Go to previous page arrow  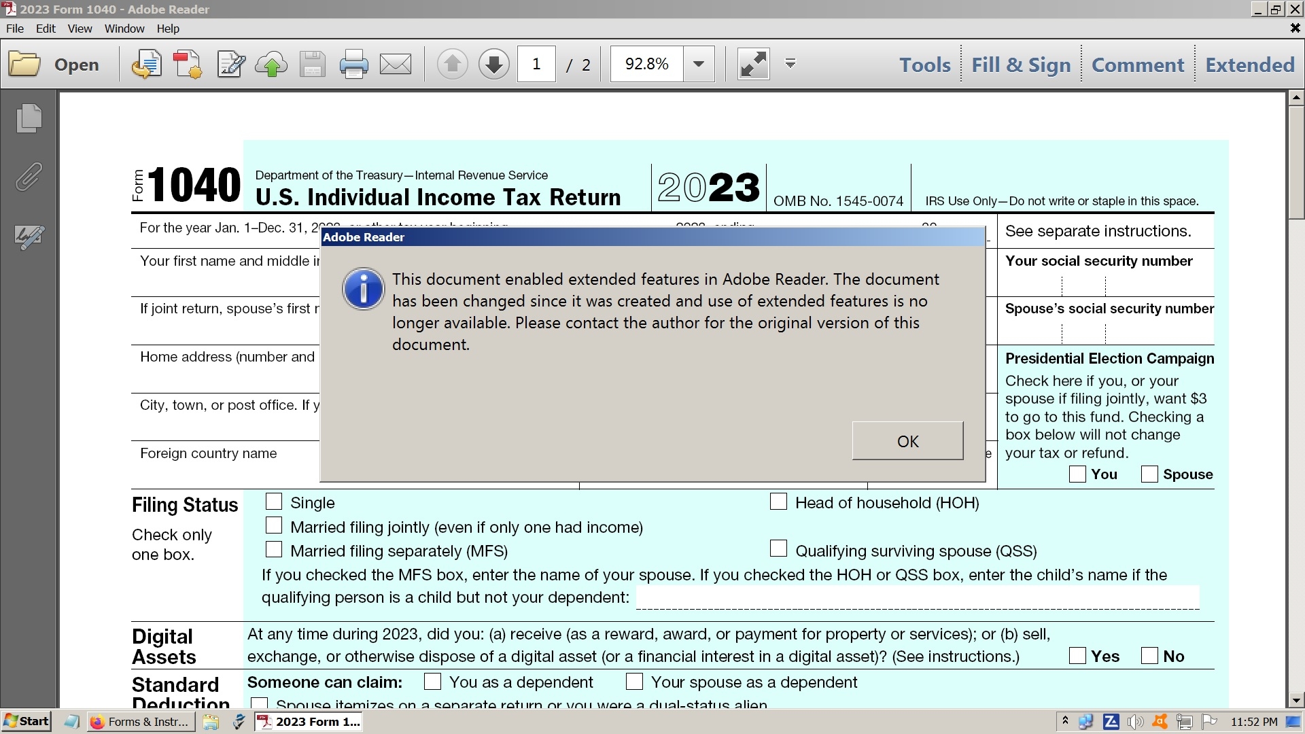[452, 65]
